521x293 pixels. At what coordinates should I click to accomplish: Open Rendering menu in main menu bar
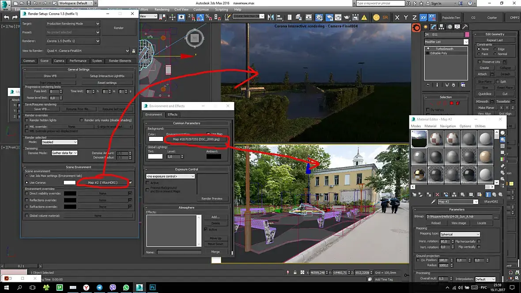point(162,9)
